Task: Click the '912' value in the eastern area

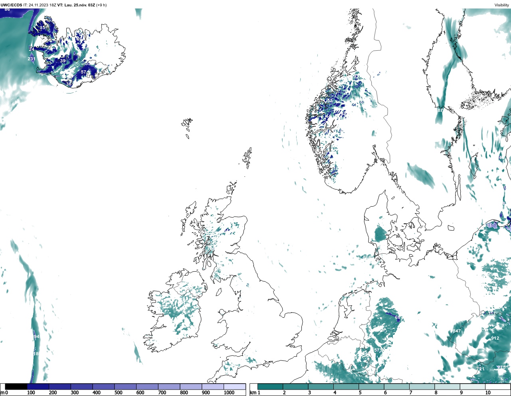Action: pyautogui.click(x=495, y=338)
